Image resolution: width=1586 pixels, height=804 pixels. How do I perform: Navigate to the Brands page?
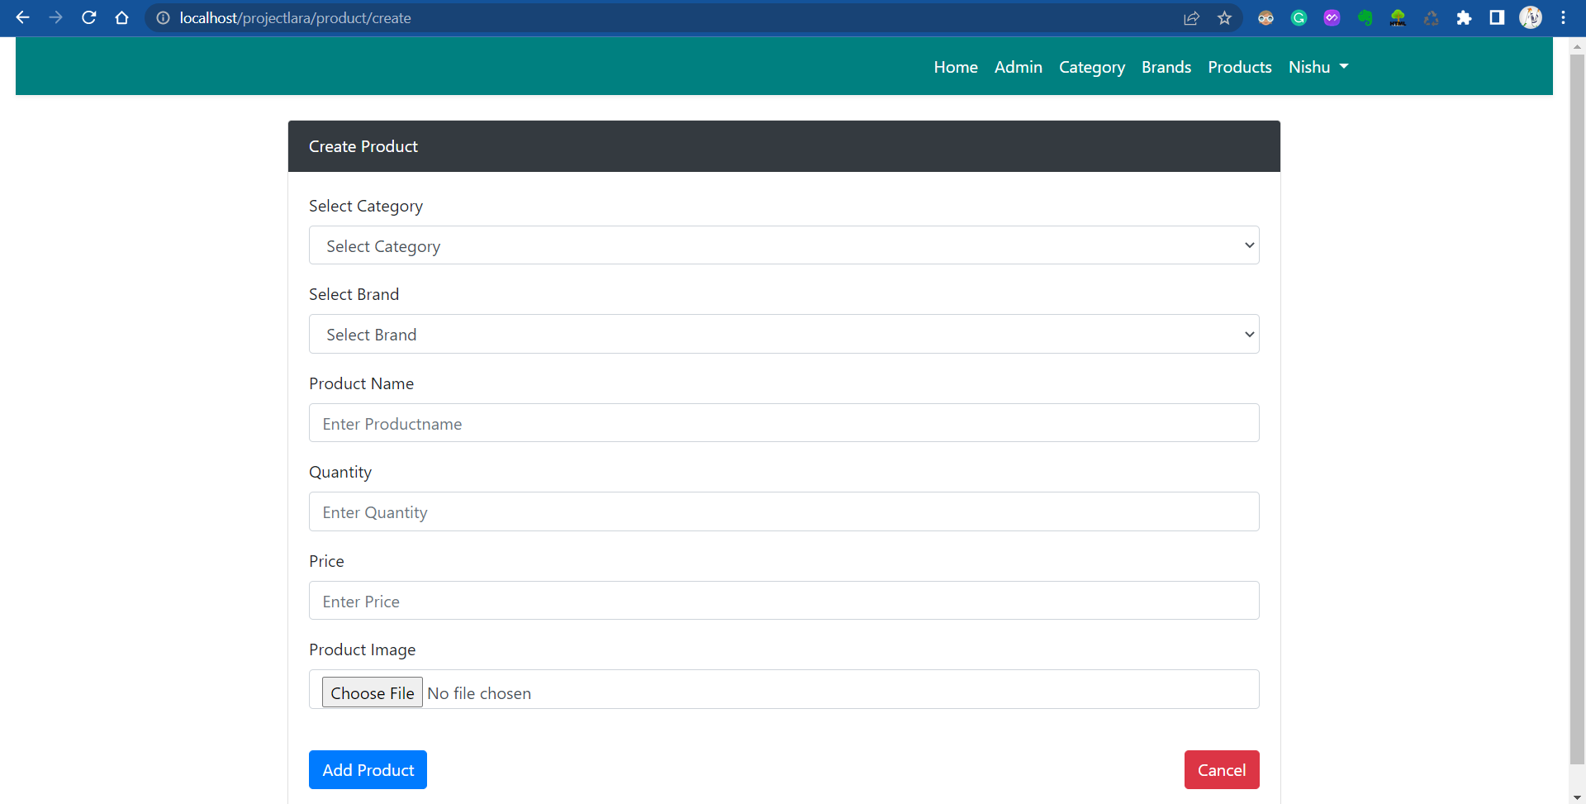coord(1166,67)
